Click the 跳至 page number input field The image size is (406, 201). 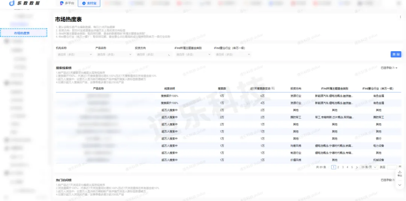pyautogui.click(x=391, y=167)
